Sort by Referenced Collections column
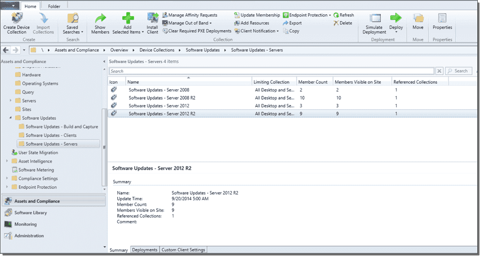The width and height of the screenshot is (482, 258). 420,82
